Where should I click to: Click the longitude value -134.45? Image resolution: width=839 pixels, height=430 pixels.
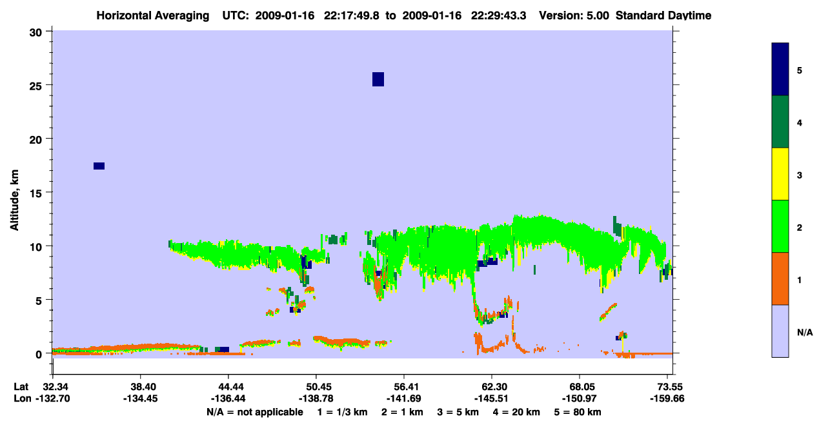pyautogui.click(x=140, y=398)
